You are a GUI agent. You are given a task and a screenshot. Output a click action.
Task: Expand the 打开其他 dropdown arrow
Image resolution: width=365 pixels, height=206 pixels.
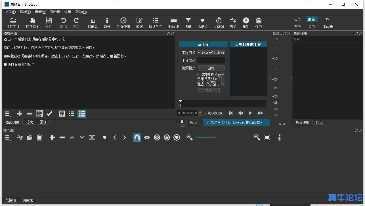[41, 27]
